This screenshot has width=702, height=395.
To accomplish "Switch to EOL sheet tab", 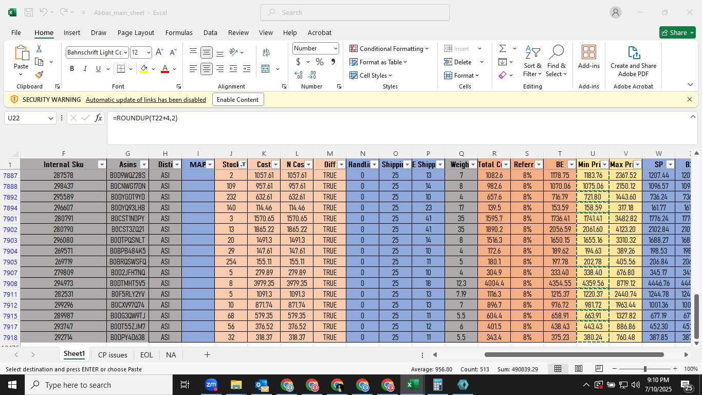I will [146, 355].
